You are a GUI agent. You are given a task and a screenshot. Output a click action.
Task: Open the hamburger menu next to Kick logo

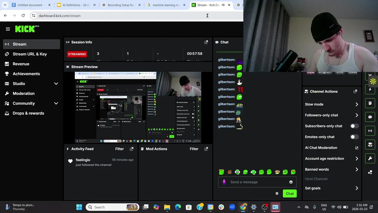[x=8, y=29]
